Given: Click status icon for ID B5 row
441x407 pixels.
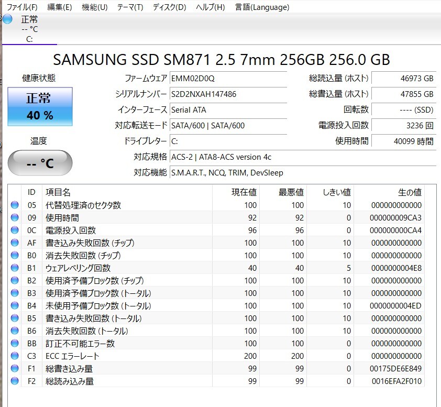Looking at the screenshot, I should point(15,318).
